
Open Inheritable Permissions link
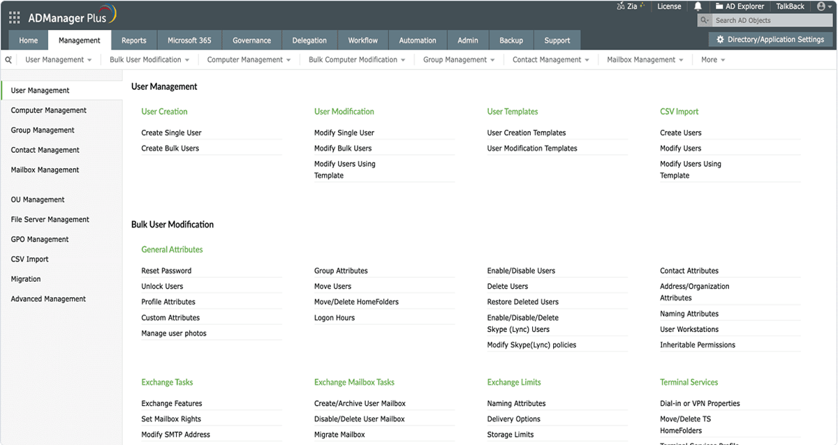click(x=698, y=345)
